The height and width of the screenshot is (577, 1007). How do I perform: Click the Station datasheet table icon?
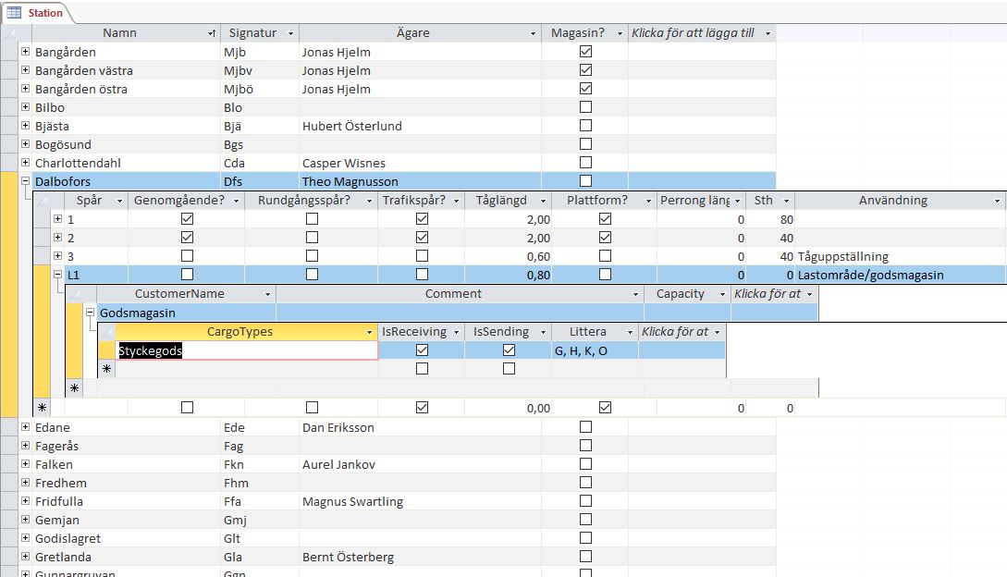[14, 13]
